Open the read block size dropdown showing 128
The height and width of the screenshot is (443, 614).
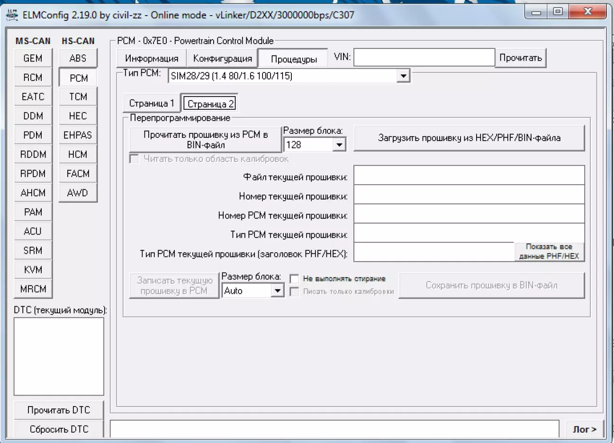(x=339, y=145)
